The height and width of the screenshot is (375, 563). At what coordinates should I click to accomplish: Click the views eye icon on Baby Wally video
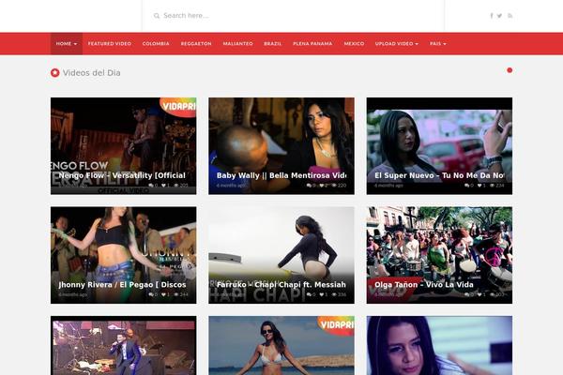pyautogui.click(x=334, y=186)
